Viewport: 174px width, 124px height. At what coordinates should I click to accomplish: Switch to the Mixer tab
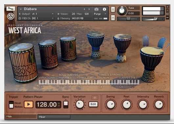point(54,117)
